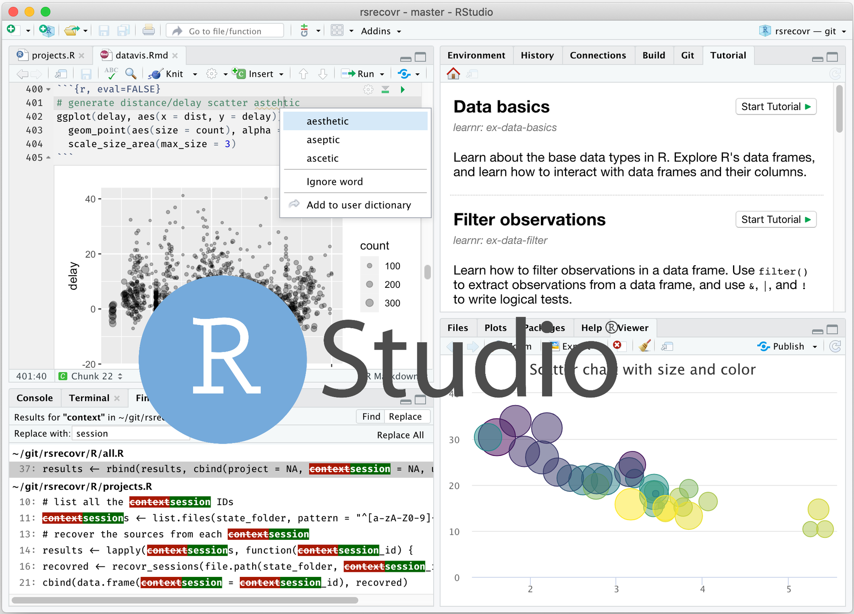
Task: Open the Publish dropdown arrow in Viewer
Action: coord(815,347)
